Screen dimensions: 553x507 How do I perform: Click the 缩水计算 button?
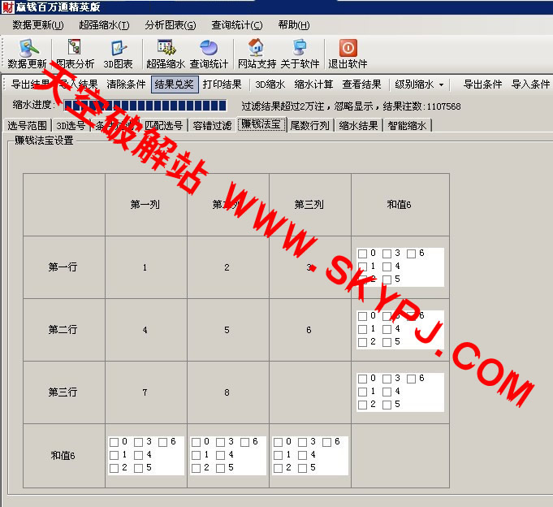[x=313, y=84]
